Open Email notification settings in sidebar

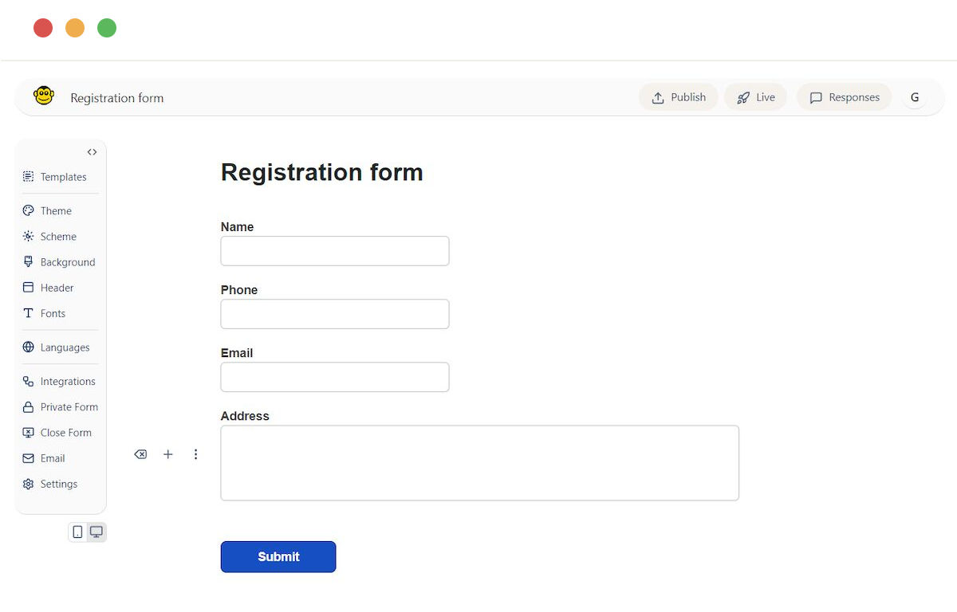coord(45,458)
